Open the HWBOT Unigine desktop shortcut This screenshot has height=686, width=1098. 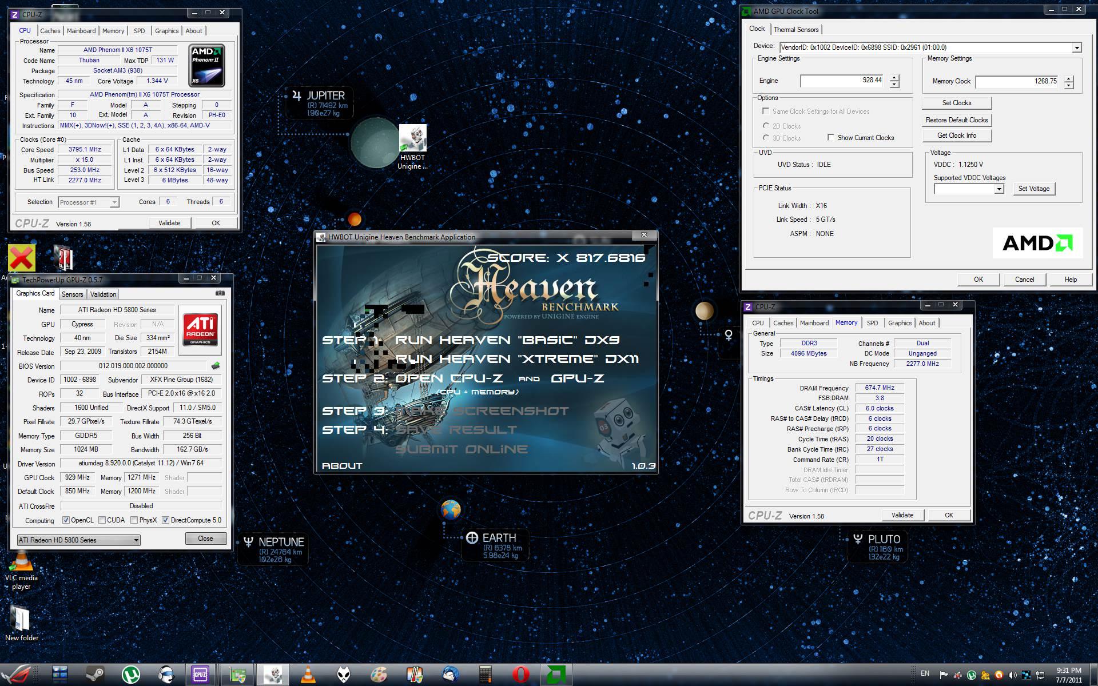click(x=412, y=147)
